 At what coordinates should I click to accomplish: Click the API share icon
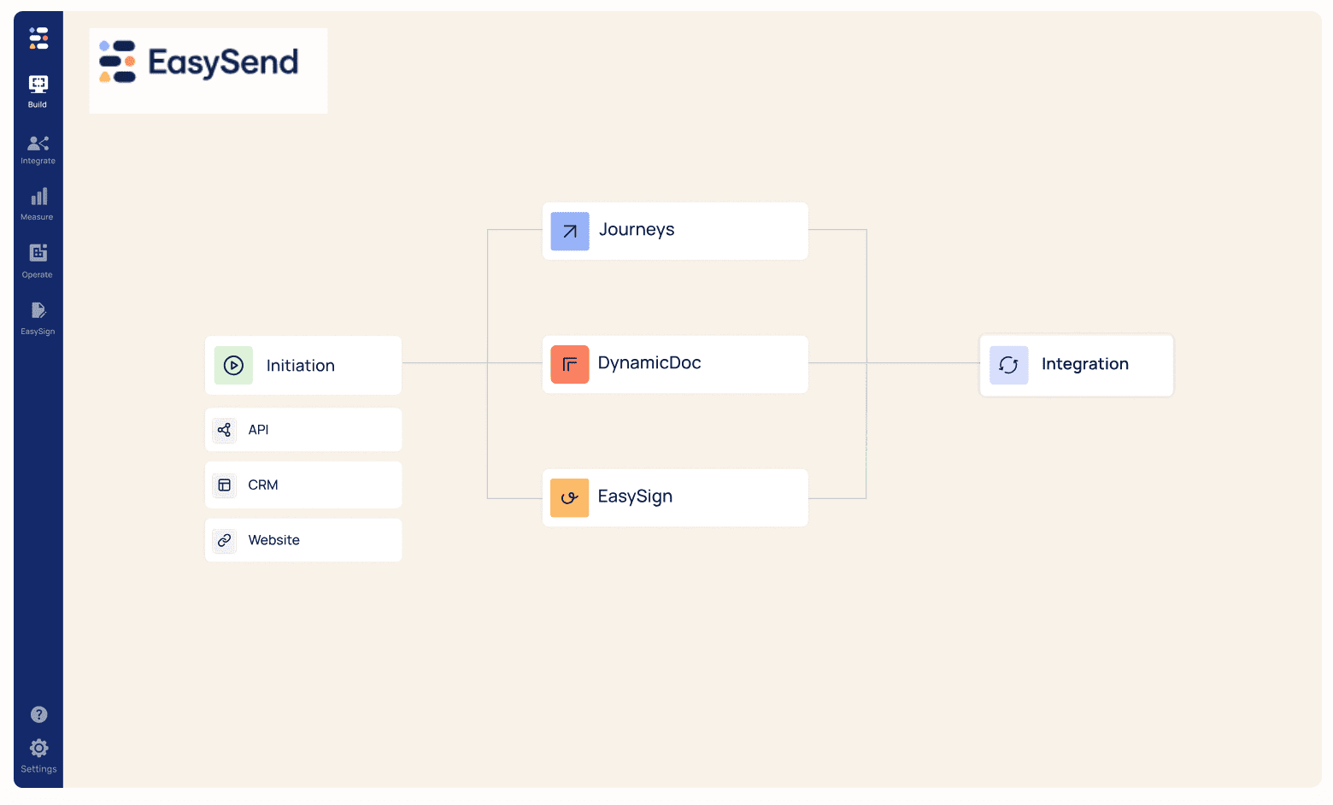point(223,430)
